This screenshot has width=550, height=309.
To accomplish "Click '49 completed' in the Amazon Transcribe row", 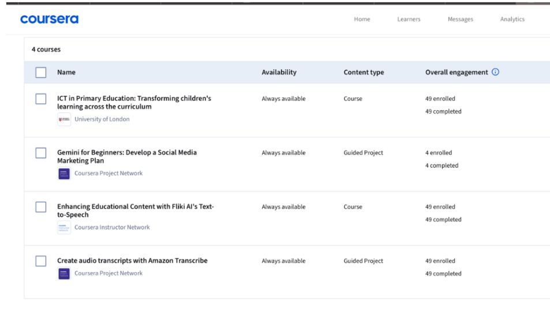I will pyautogui.click(x=443, y=274).
